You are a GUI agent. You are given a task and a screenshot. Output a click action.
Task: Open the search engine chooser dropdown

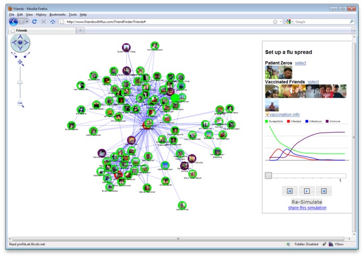[x=292, y=21]
